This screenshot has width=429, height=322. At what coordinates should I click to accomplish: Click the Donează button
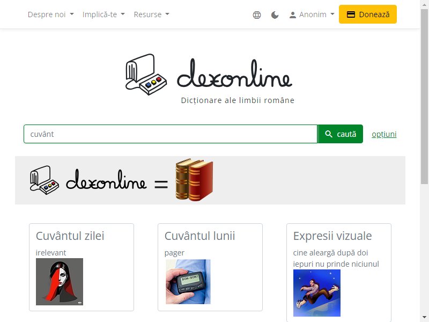(368, 14)
